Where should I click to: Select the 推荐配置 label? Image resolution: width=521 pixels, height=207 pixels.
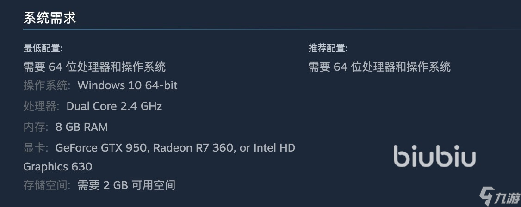click(328, 49)
